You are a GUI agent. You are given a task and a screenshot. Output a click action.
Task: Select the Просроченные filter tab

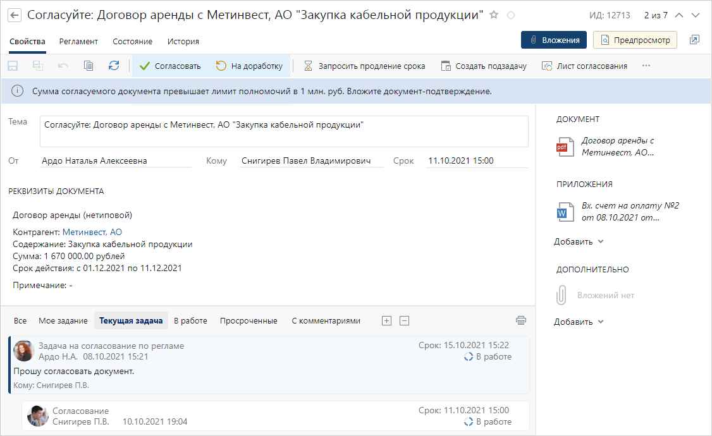[x=249, y=321]
